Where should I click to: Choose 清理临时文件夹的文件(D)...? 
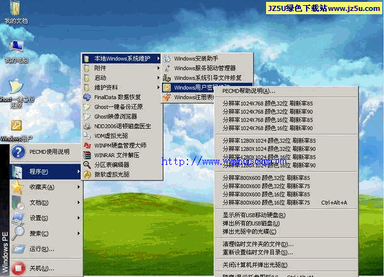286,244
